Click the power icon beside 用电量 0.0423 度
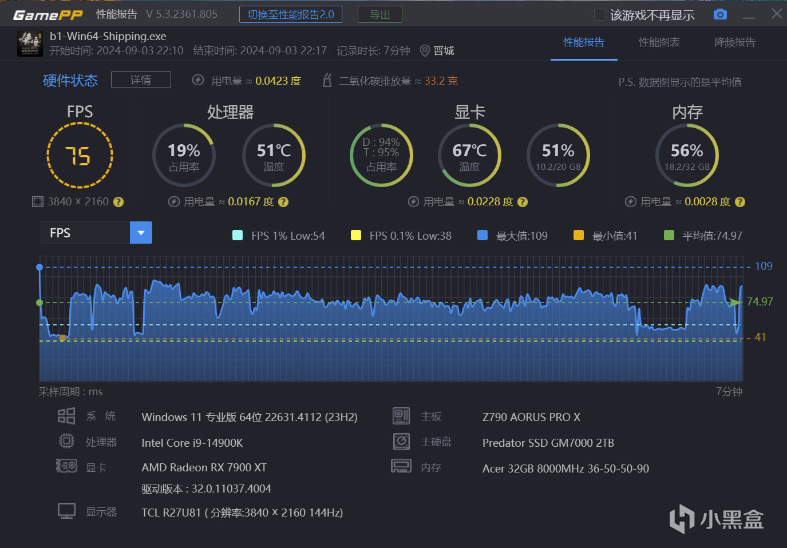 click(198, 80)
